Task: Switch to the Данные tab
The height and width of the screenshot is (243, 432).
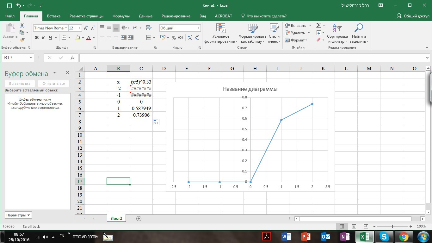Action: [x=145, y=16]
